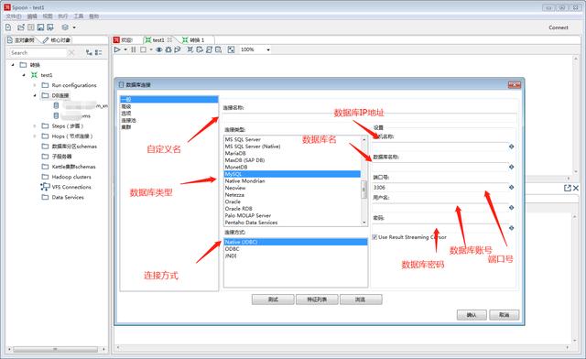Click the New file toolbar icon
The height and width of the screenshot is (359, 586).
point(8,27)
